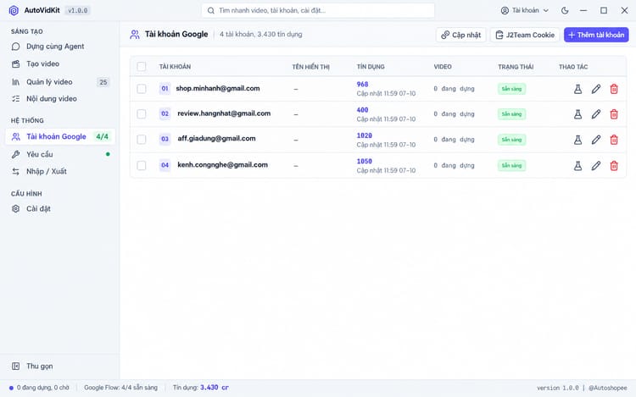This screenshot has width=636, height=397.
Task: Open the Tài khoản dropdown menu
Action: point(524,10)
